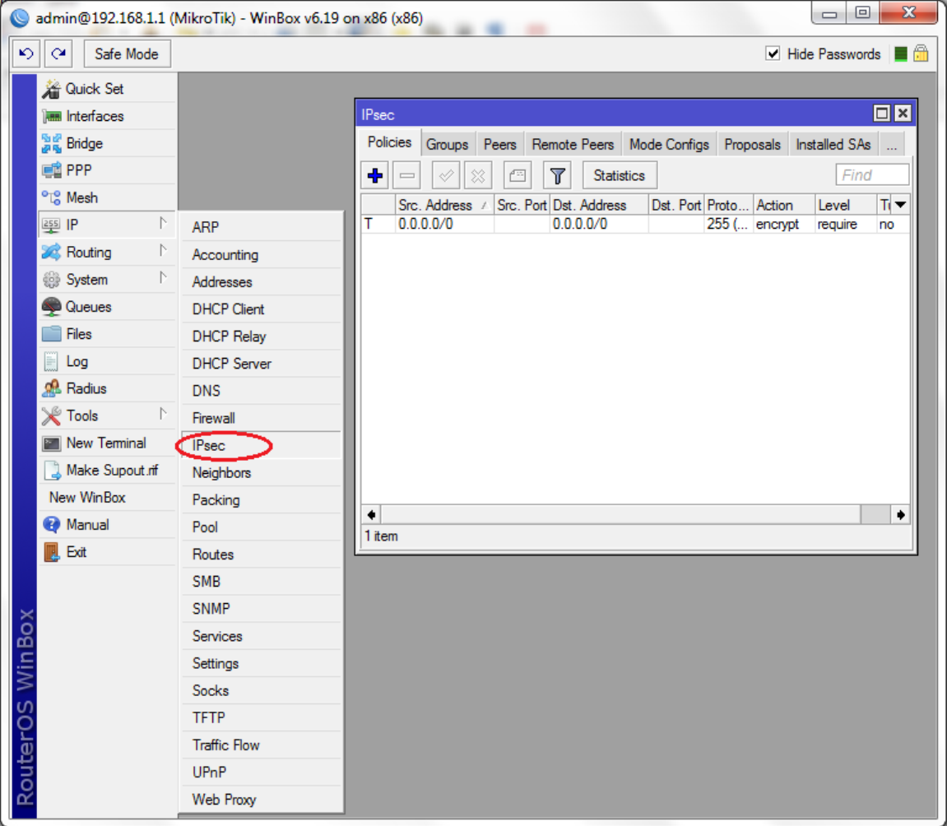The height and width of the screenshot is (826, 947).
Task: Select Firewall in the IP submenu
Action: (262, 418)
